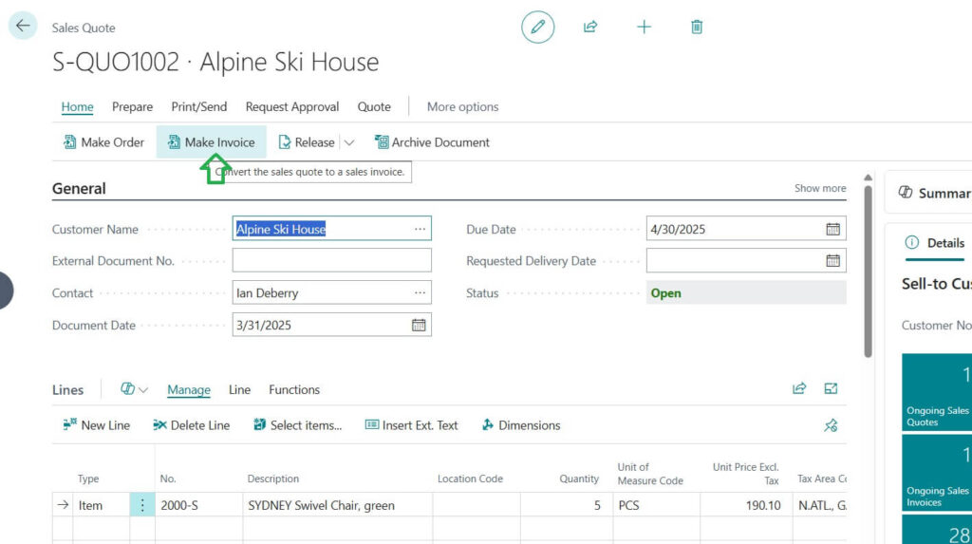Screen dimensions: 972x544
Task: Toggle pin icon on Lines action bar
Action: [831, 425]
